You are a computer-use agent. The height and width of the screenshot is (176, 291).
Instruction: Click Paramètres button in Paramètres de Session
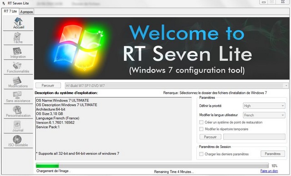(x=273, y=154)
